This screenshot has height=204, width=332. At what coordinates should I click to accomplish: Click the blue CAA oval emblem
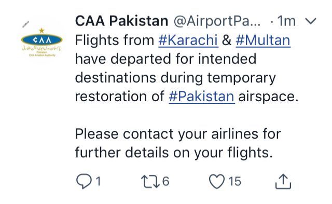tap(41, 40)
